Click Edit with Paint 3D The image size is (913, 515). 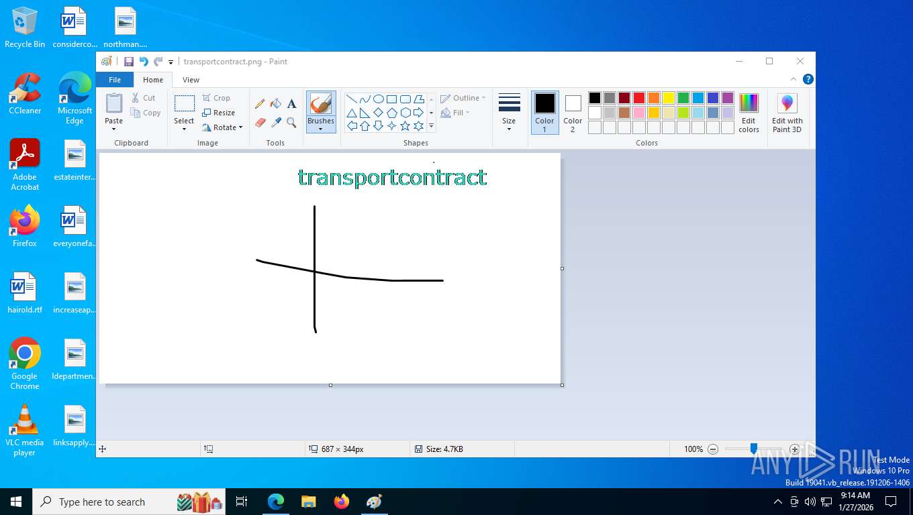[x=787, y=113]
